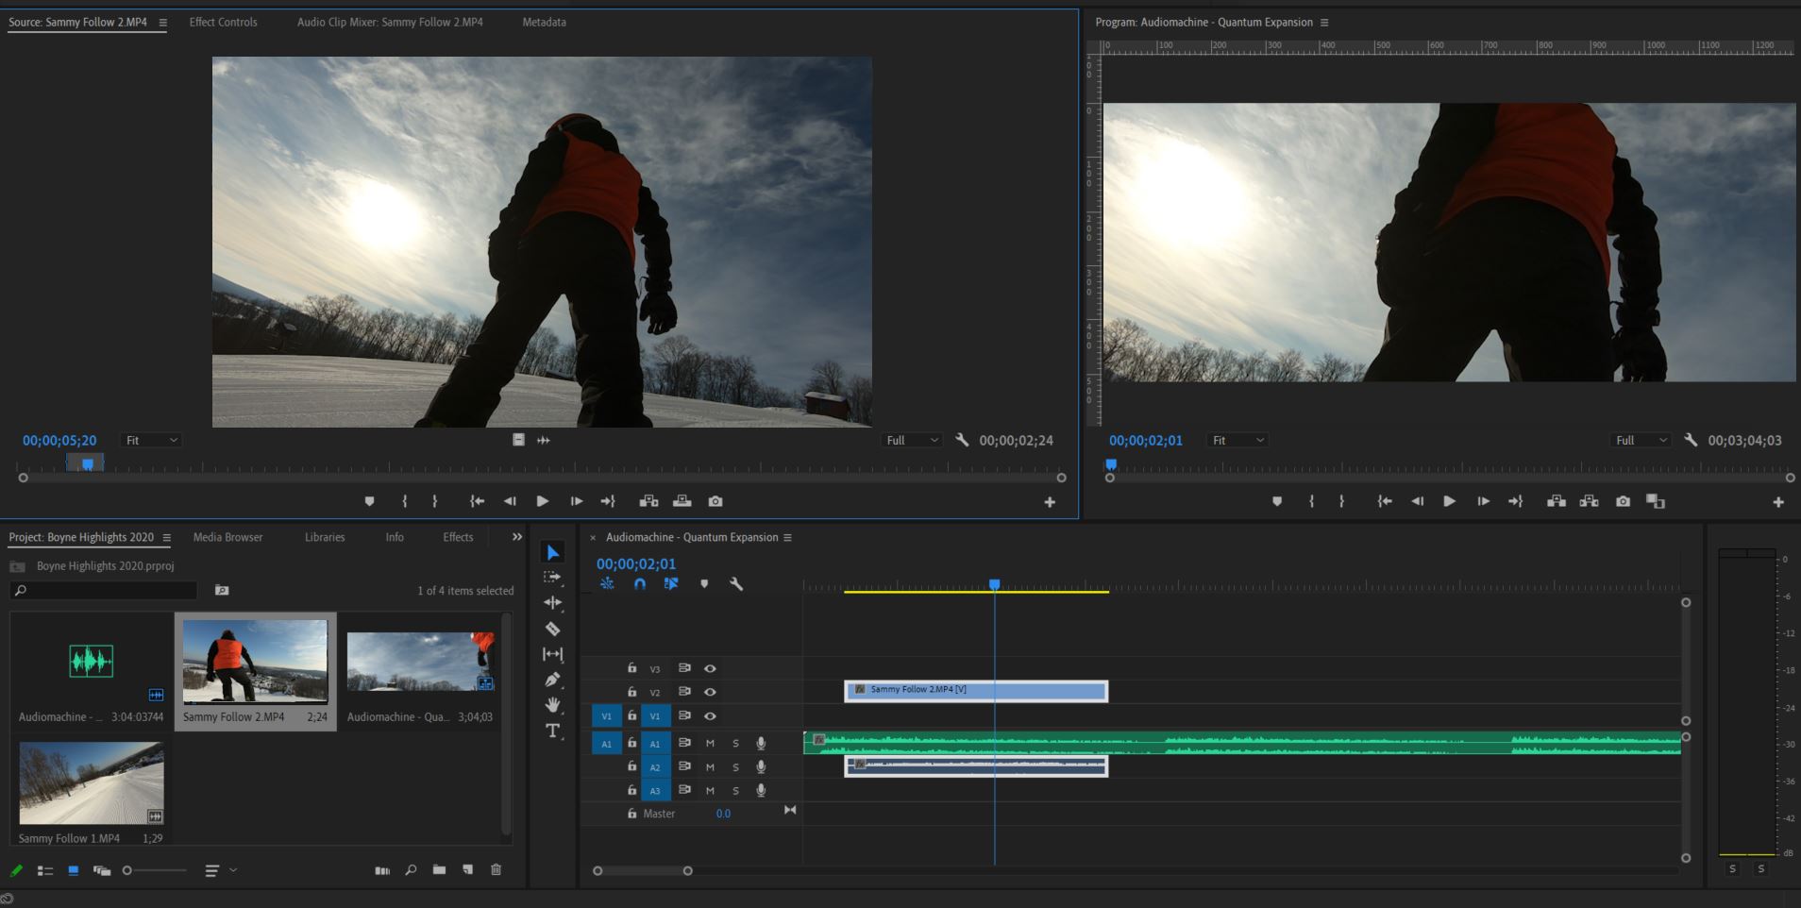Hide V2 track output with its eye toggle
The height and width of the screenshot is (908, 1801).
click(710, 692)
